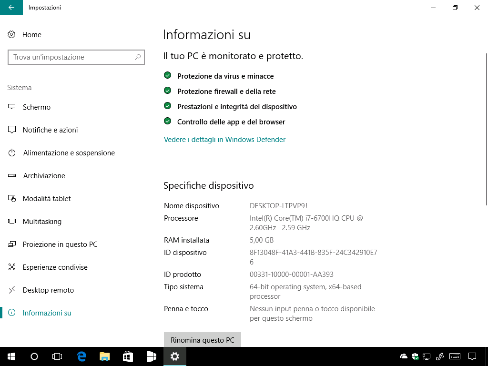Open Windows Defender tray icon
This screenshot has width=488, height=366.
[x=415, y=356]
